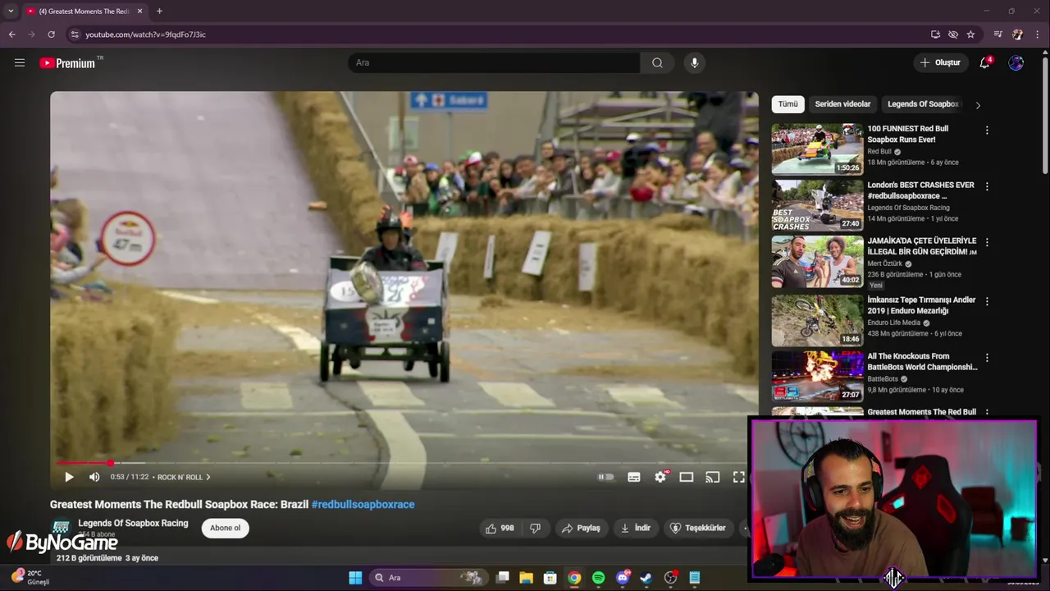Bookmark page with star icon
Screen dimensions: 1050x591
coord(970,34)
